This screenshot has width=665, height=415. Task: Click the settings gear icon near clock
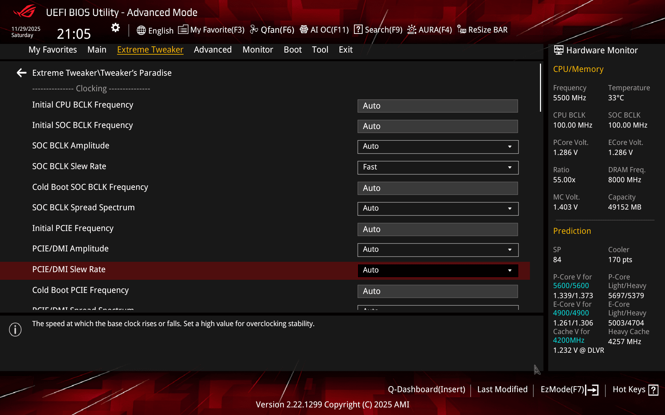click(x=115, y=28)
